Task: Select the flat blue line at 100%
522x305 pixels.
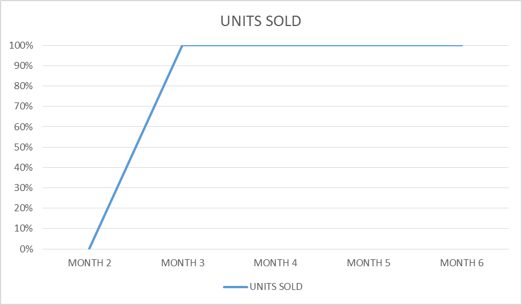Action: coord(322,45)
